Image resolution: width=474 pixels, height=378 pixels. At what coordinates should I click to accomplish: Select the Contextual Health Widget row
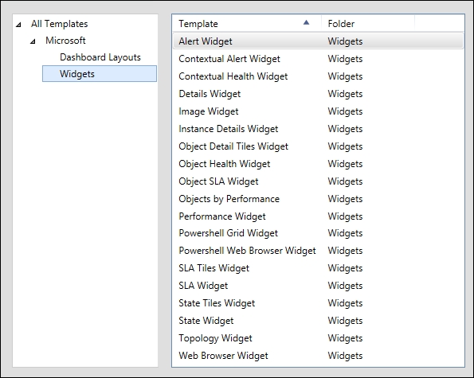pyautogui.click(x=318, y=76)
